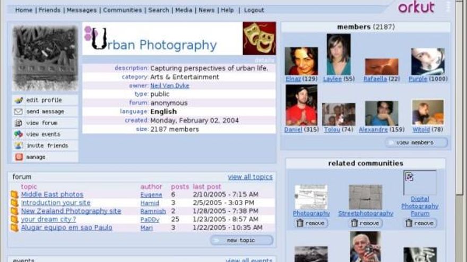Open owner Neil Van Dyke's profile
This screenshot has width=467, height=262.
[x=169, y=86]
